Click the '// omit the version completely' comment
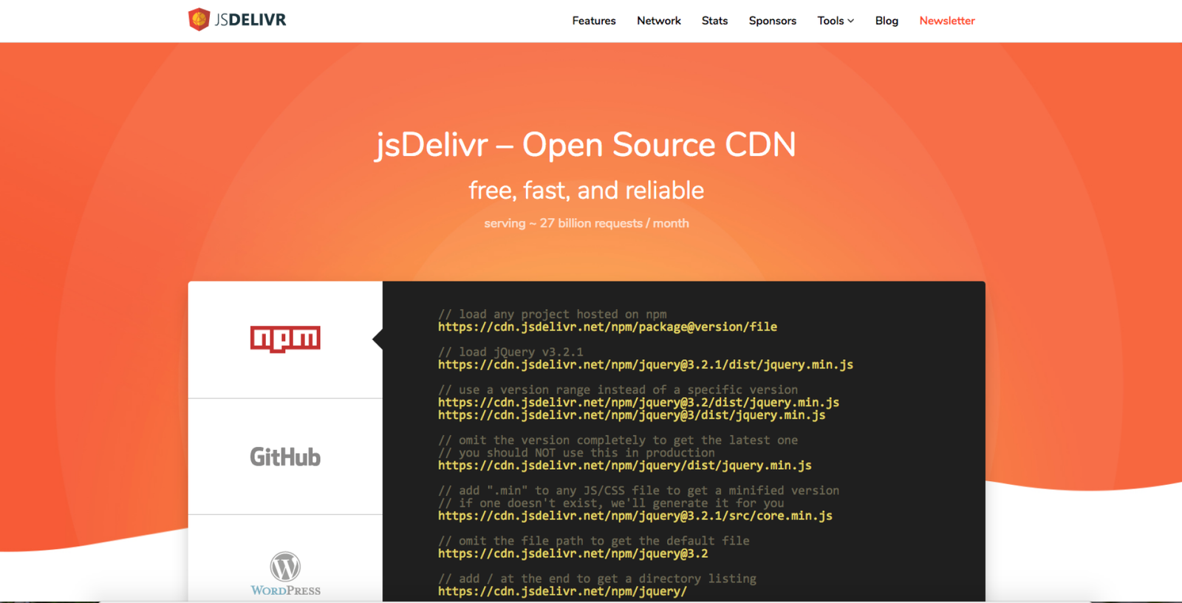Image resolution: width=1182 pixels, height=603 pixels. pos(618,440)
